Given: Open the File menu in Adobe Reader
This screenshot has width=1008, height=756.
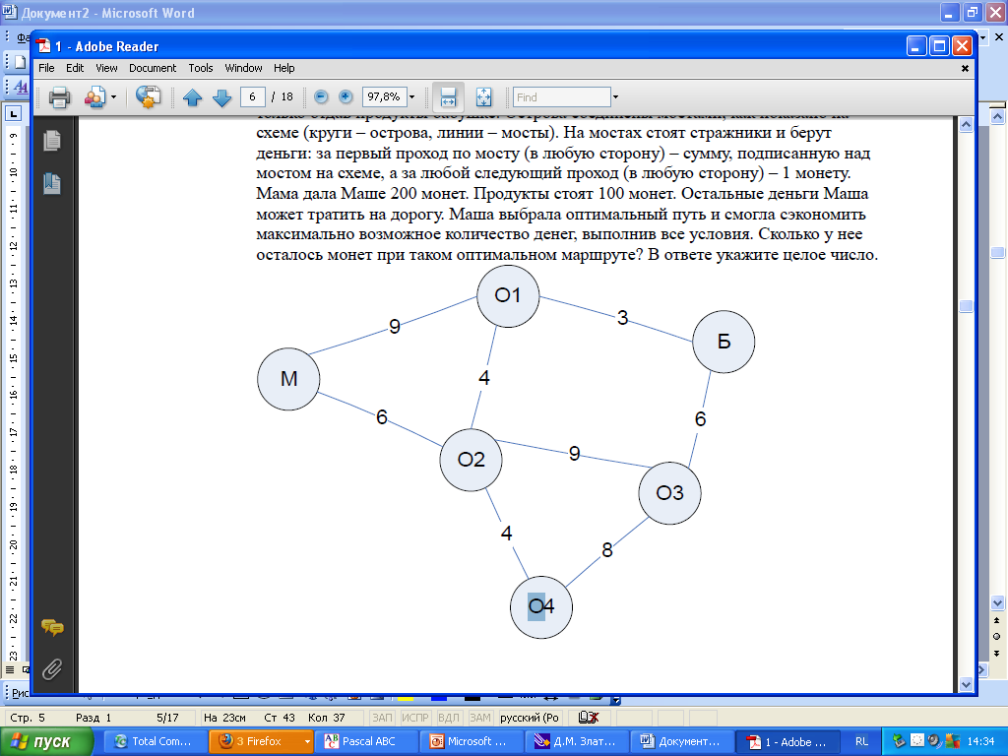Looking at the screenshot, I should (46, 68).
